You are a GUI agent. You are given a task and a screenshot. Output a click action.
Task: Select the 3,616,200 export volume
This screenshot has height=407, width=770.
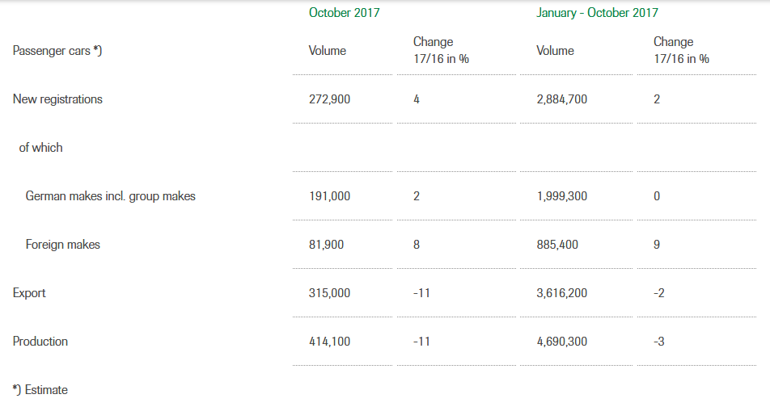pos(562,293)
